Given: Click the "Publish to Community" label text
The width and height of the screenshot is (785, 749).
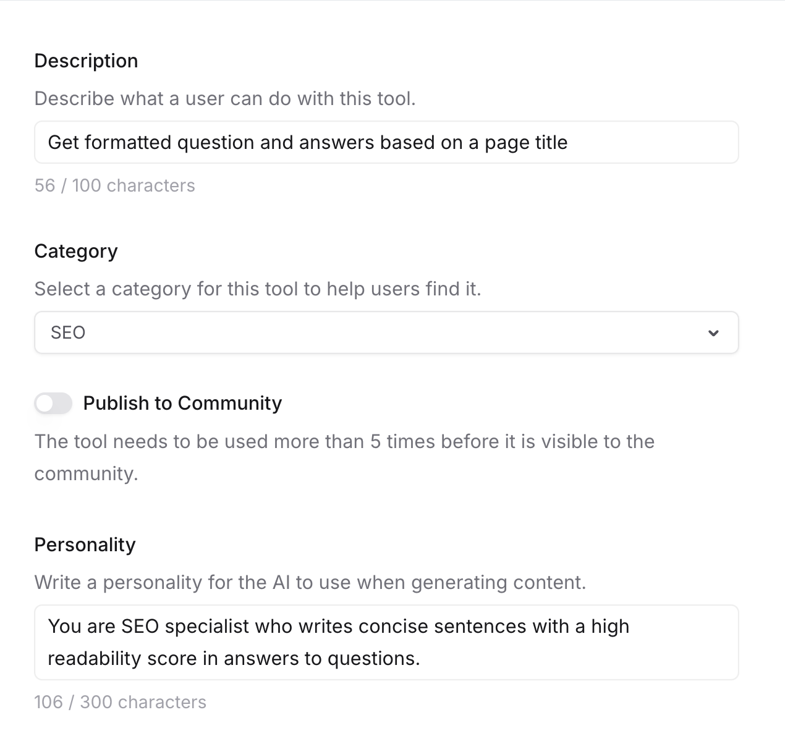Looking at the screenshot, I should (182, 404).
